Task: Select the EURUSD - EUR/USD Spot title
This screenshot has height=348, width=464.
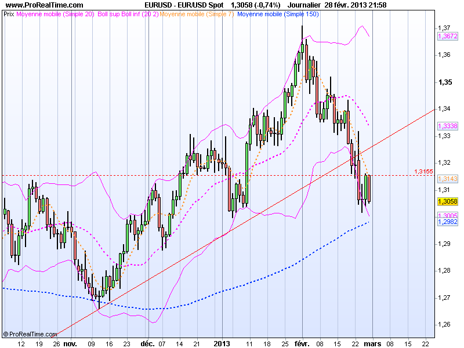Action: (x=184, y=5)
